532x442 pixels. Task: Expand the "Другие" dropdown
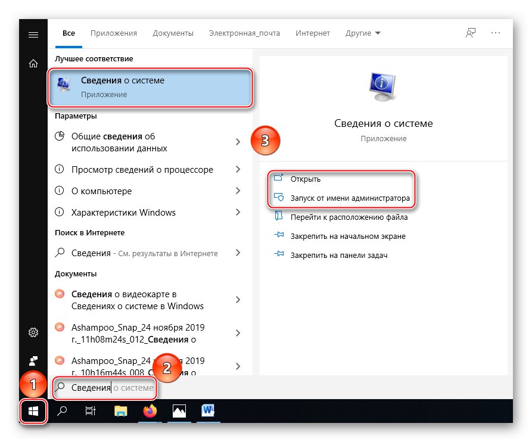point(362,33)
